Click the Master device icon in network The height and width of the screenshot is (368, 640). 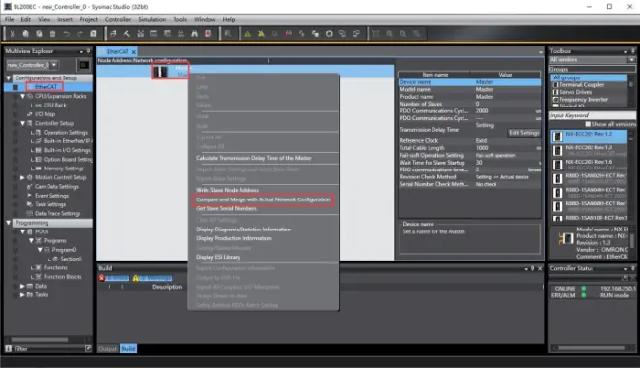[160, 72]
